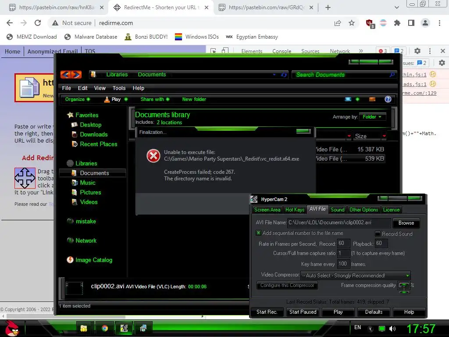Click the 539 KB file row
This screenshot has width=449, height=337.
(x=349, y=158)
